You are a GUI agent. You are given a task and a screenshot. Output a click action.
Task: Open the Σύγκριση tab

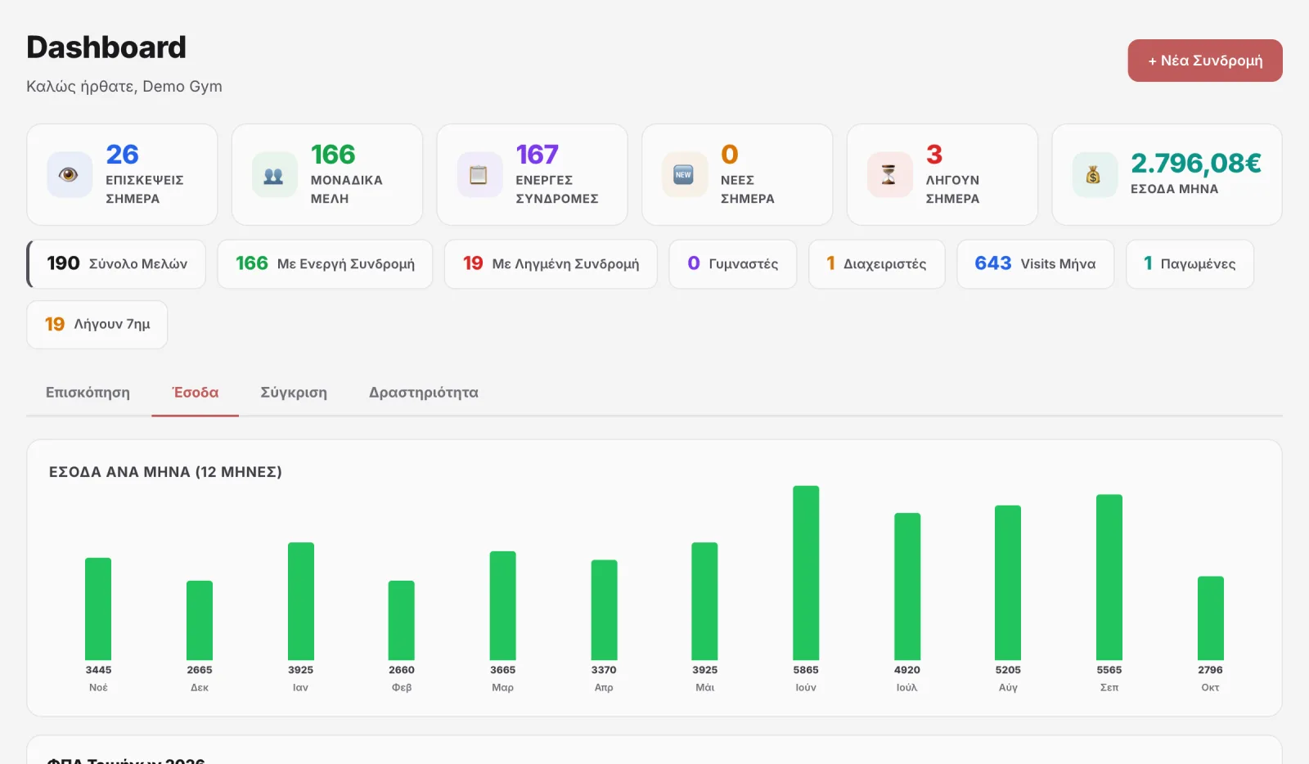[294, 393]
